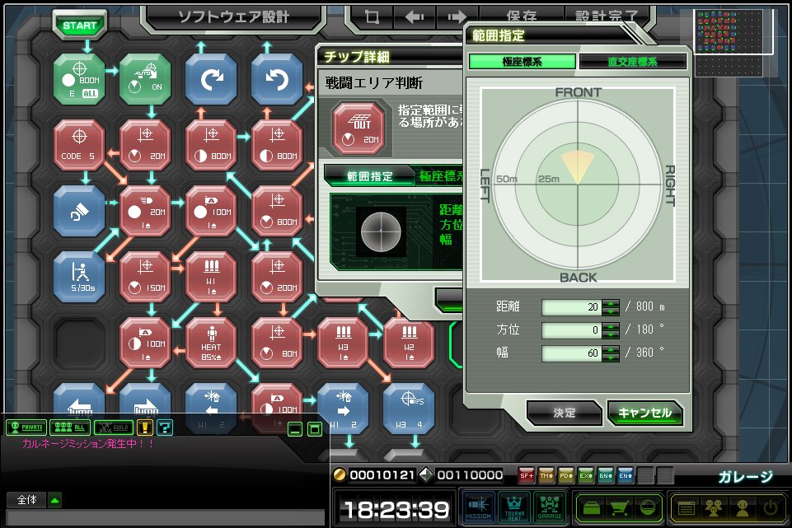Minimize the chat window panel

pos(295,430)
